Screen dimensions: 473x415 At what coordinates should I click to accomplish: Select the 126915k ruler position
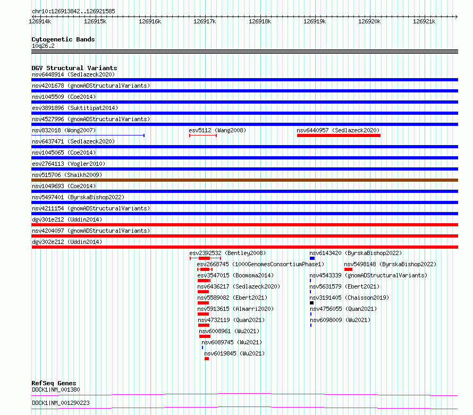pyautogui.click(x=95, y=21)
